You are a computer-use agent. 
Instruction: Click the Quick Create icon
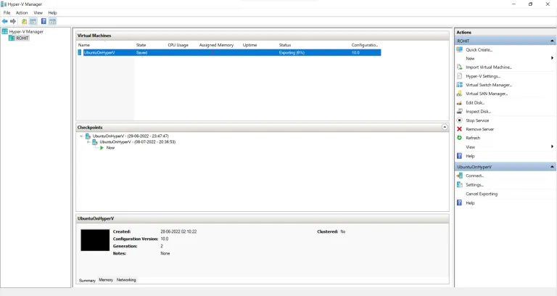tap(459, 50)
